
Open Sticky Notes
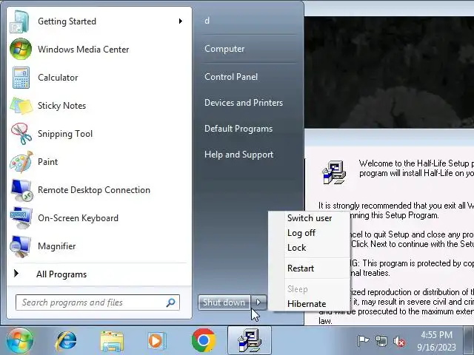click(99, 106)
